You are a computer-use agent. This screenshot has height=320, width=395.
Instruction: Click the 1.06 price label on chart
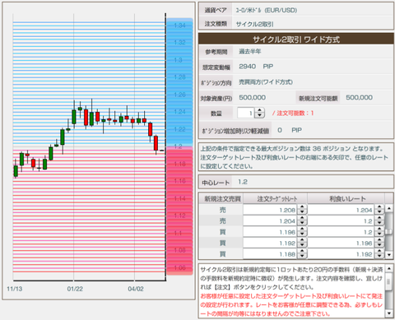click(180, 267)
